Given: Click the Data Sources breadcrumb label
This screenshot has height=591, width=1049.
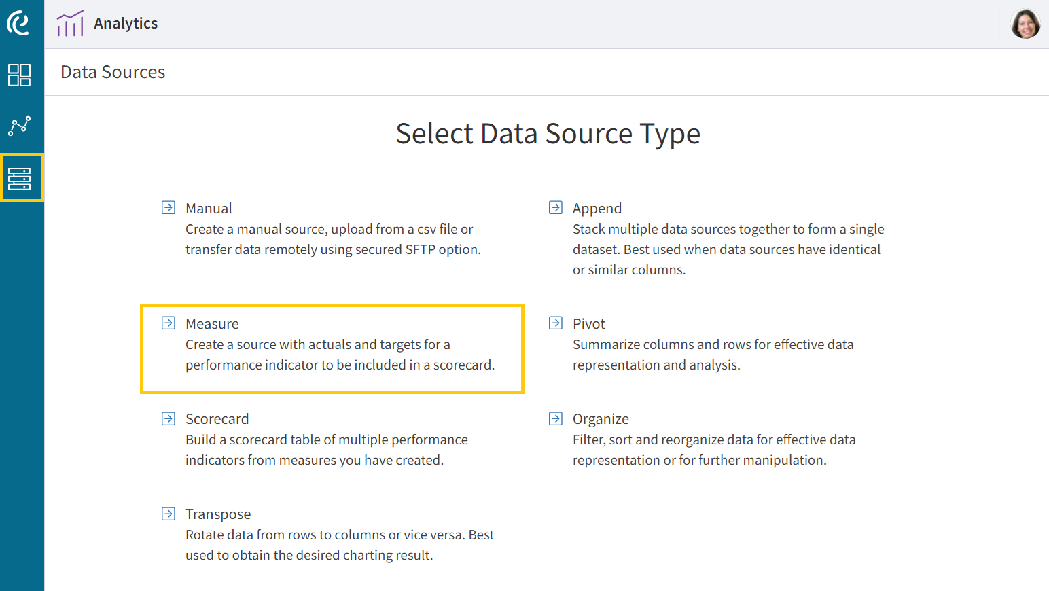Looking at the screenshot, I should pos(112,71).
